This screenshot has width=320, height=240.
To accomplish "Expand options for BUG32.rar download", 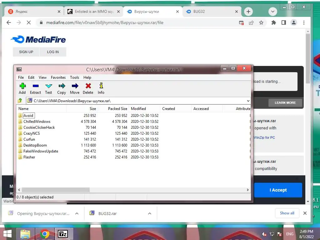I will click(150, 213).
